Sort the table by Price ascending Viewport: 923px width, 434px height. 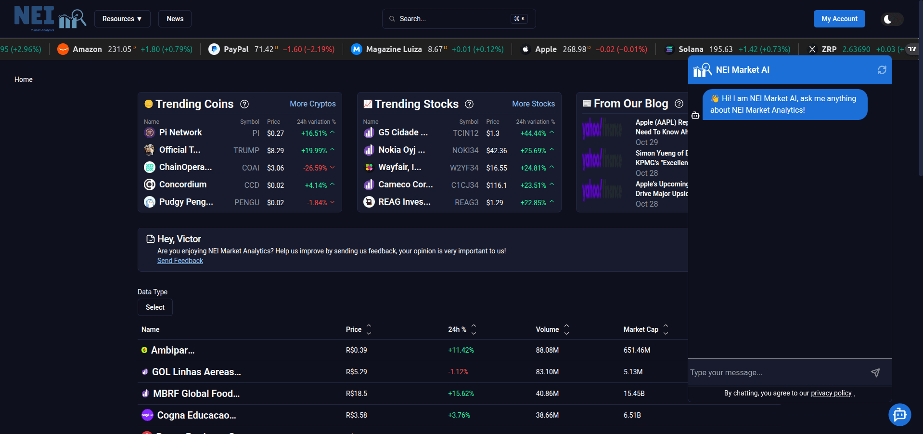tap(369, 326)
